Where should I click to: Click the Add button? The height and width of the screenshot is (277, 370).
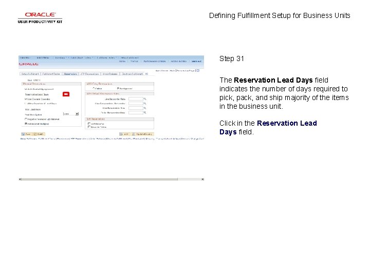[x=124, y=134]
